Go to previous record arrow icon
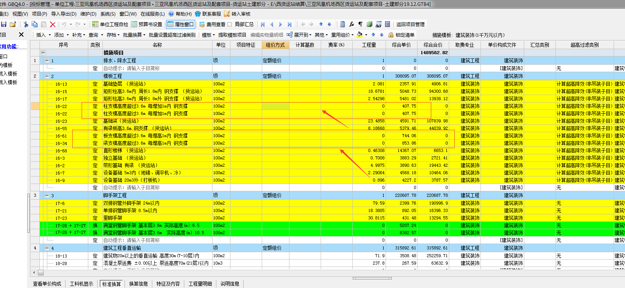This screenshot has width=625, height=288. [272, 24]
